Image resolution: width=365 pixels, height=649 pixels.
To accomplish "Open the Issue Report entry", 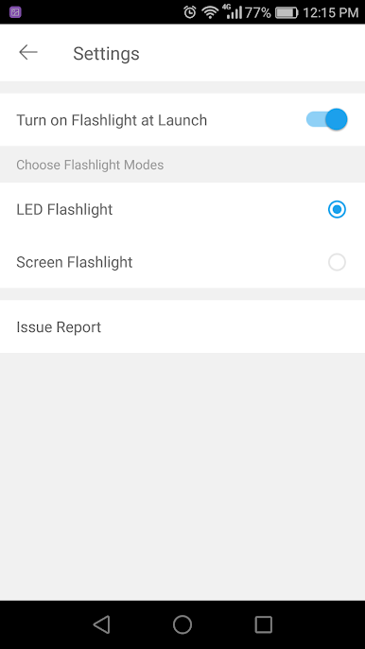I will coord(182,326).
